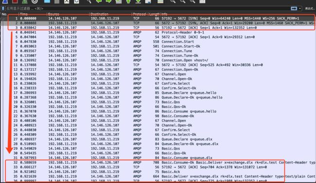This screenshot has width=316, height=183.
Task: Select packet 24 Channel.Open-Ok
Action: [158, 125]
